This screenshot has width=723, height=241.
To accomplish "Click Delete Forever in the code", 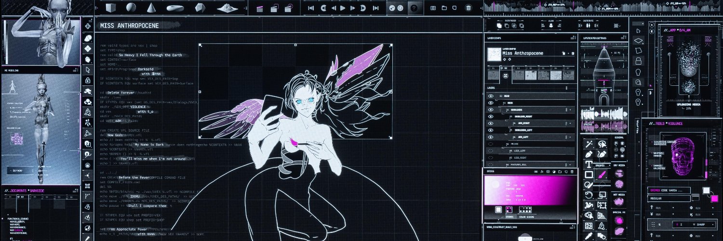I will click(x=120, y=92).
